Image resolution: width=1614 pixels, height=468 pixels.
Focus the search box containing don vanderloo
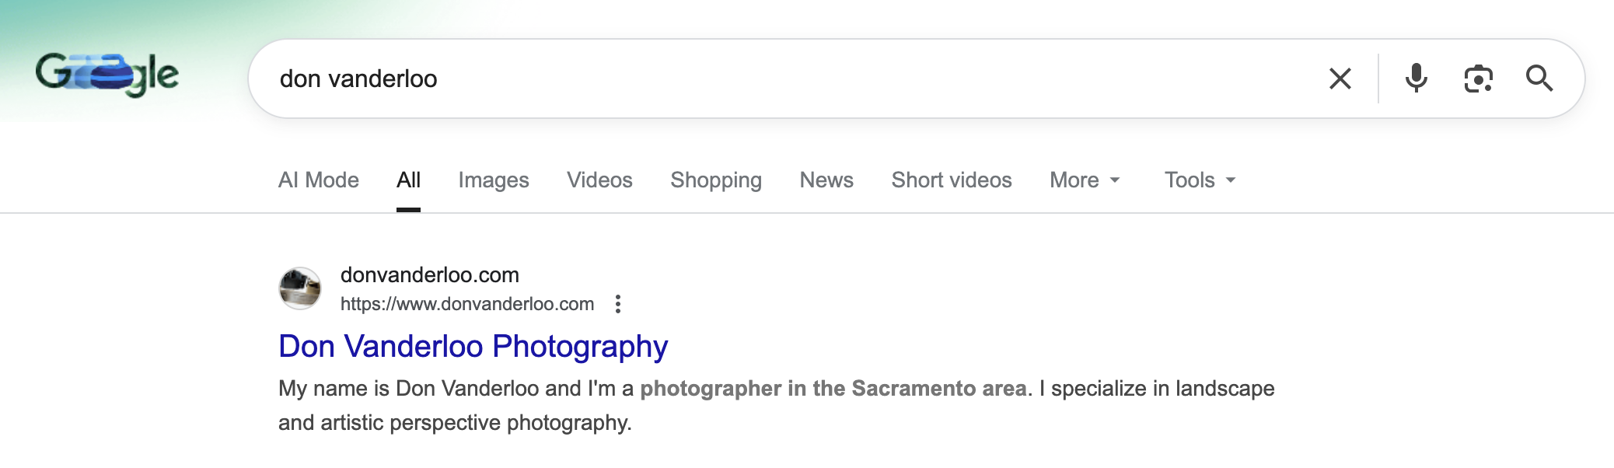[777, 79]
